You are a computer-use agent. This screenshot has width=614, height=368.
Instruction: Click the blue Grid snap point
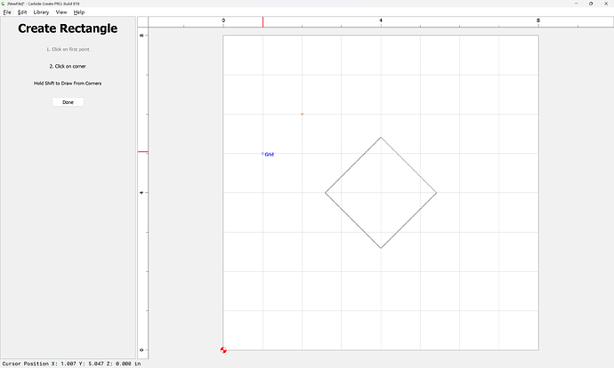263,154
